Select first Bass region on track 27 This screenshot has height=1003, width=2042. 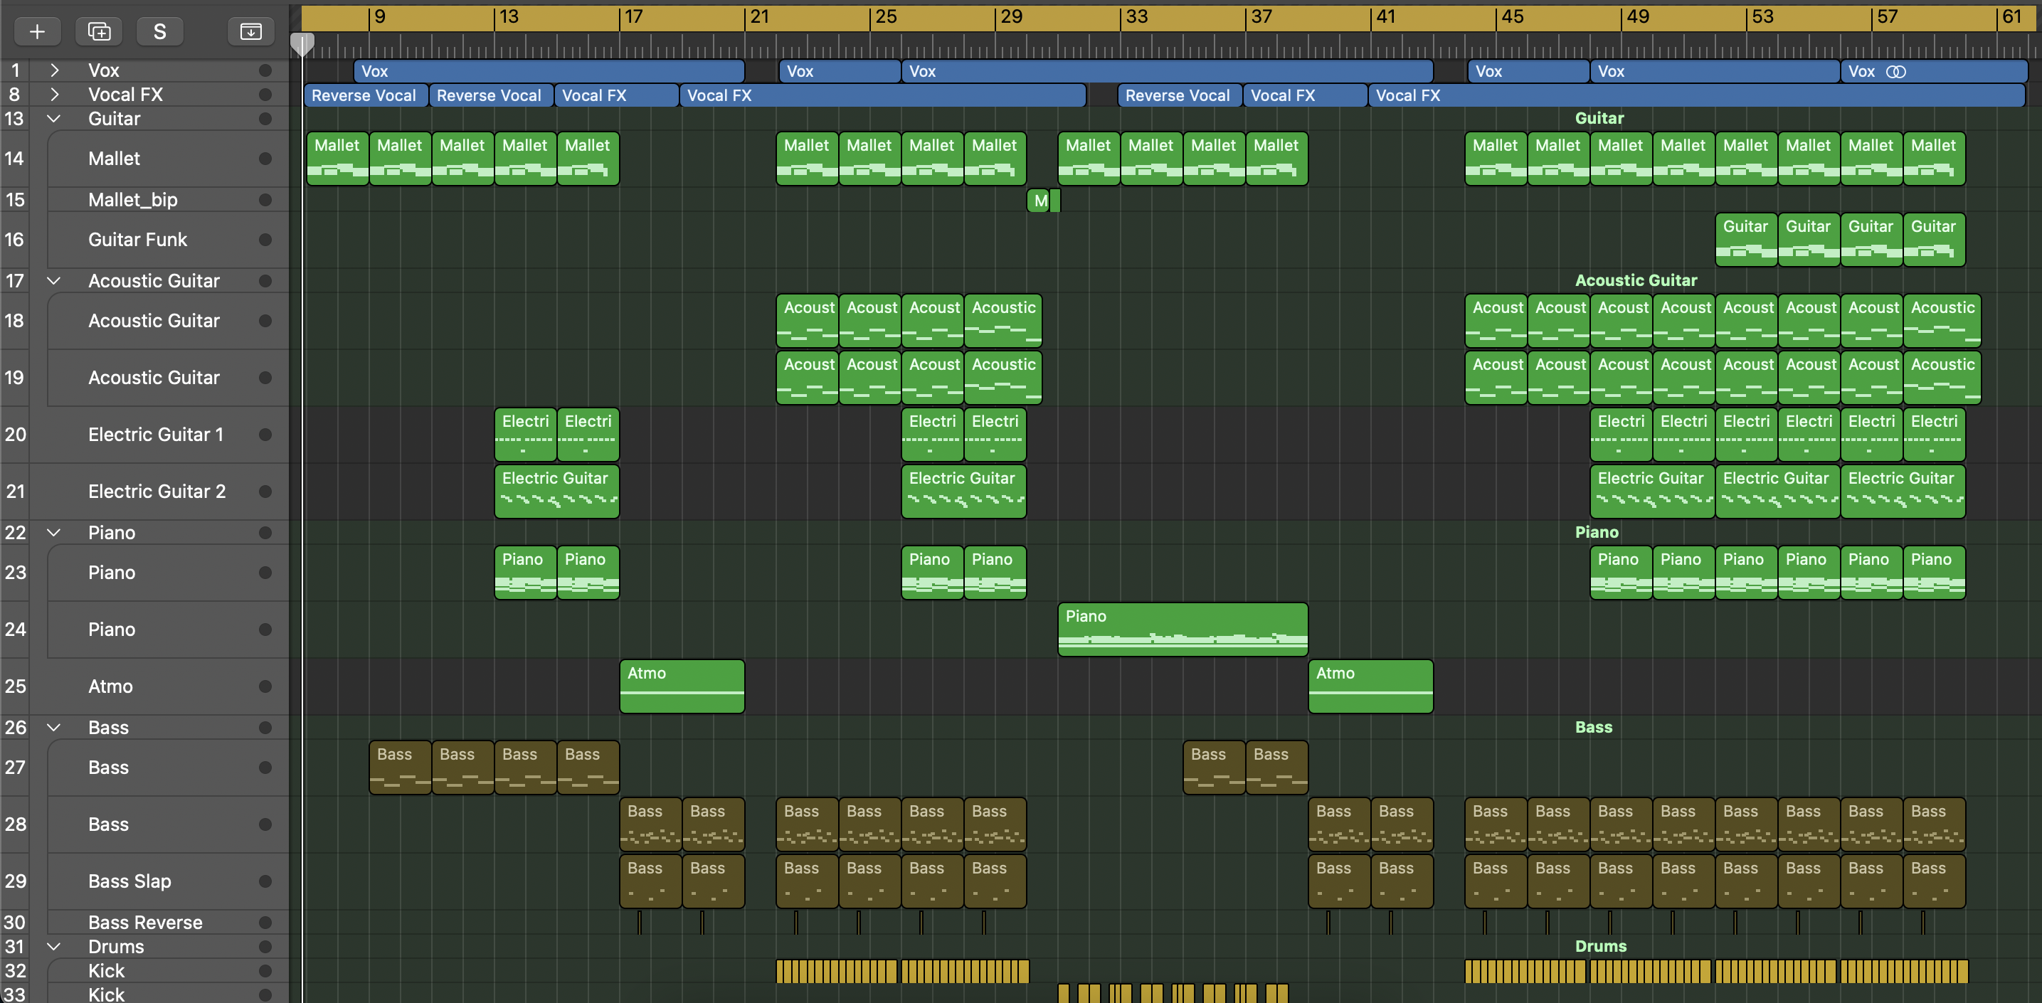coord(401,767)
